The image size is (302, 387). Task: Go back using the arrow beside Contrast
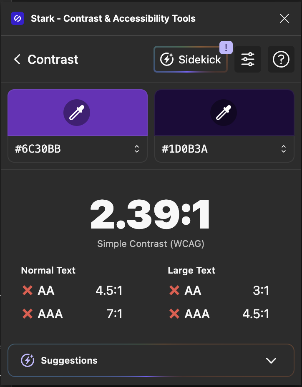[17, 60]
